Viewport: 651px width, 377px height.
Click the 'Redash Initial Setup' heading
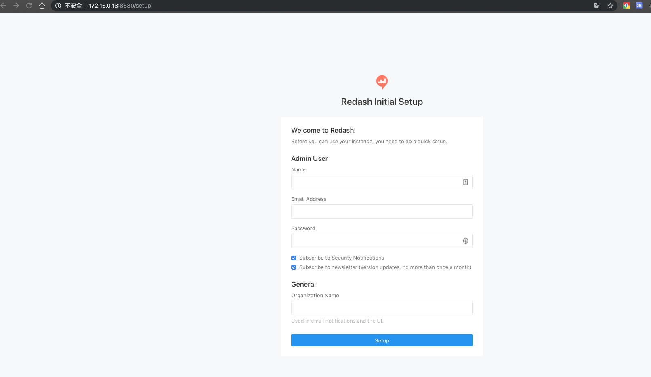pos(382,102)
